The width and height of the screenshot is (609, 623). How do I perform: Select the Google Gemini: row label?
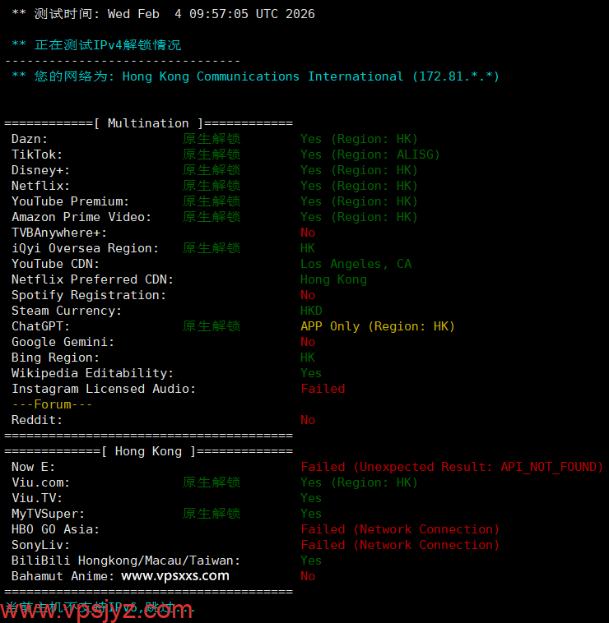[63, 342]
